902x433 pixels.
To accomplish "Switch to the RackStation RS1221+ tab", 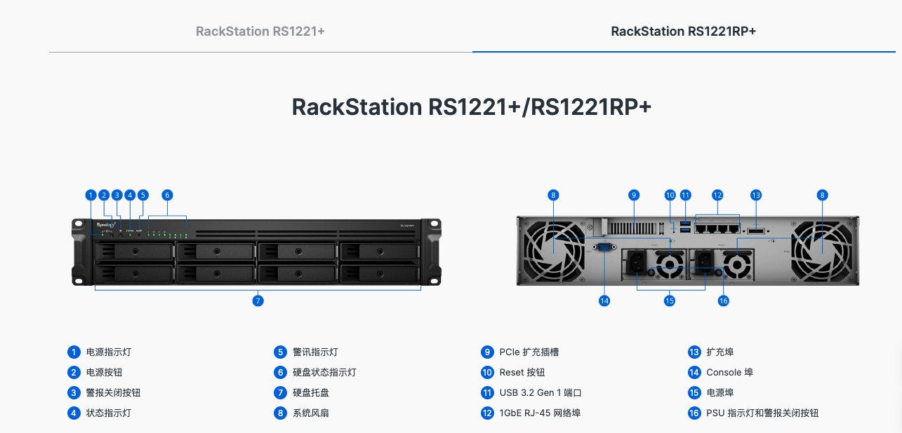I will pos(260,31).
